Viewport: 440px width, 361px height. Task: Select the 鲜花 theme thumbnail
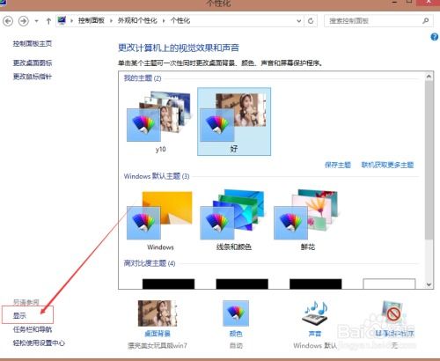tap(308, 219)
